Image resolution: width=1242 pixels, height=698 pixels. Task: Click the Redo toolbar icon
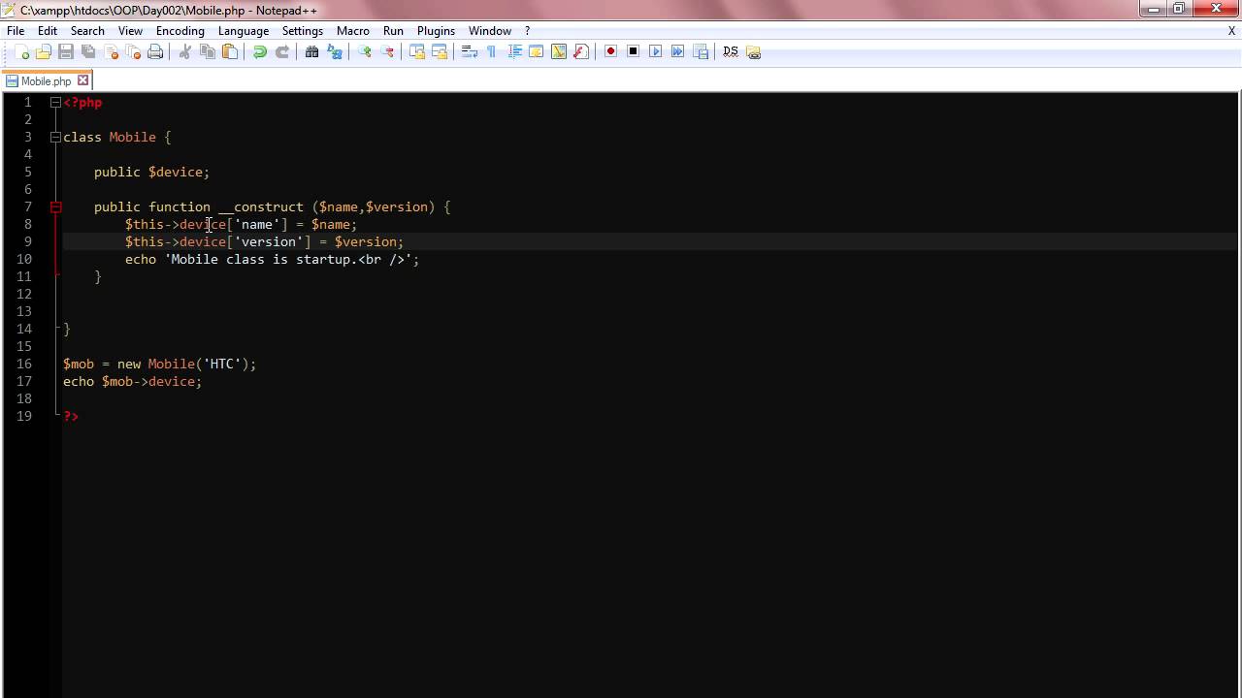pyautogui.click(x=282, y=52)
